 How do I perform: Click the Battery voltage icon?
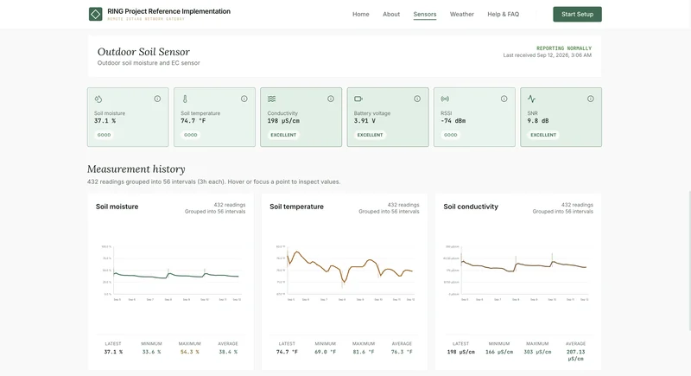point(358,99)
